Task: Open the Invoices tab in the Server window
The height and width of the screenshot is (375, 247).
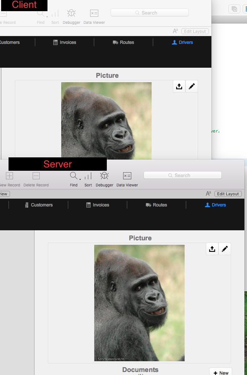Action: 98,205
